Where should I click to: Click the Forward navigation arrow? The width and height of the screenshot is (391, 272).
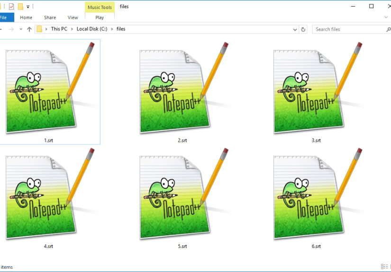pos(11,29)
